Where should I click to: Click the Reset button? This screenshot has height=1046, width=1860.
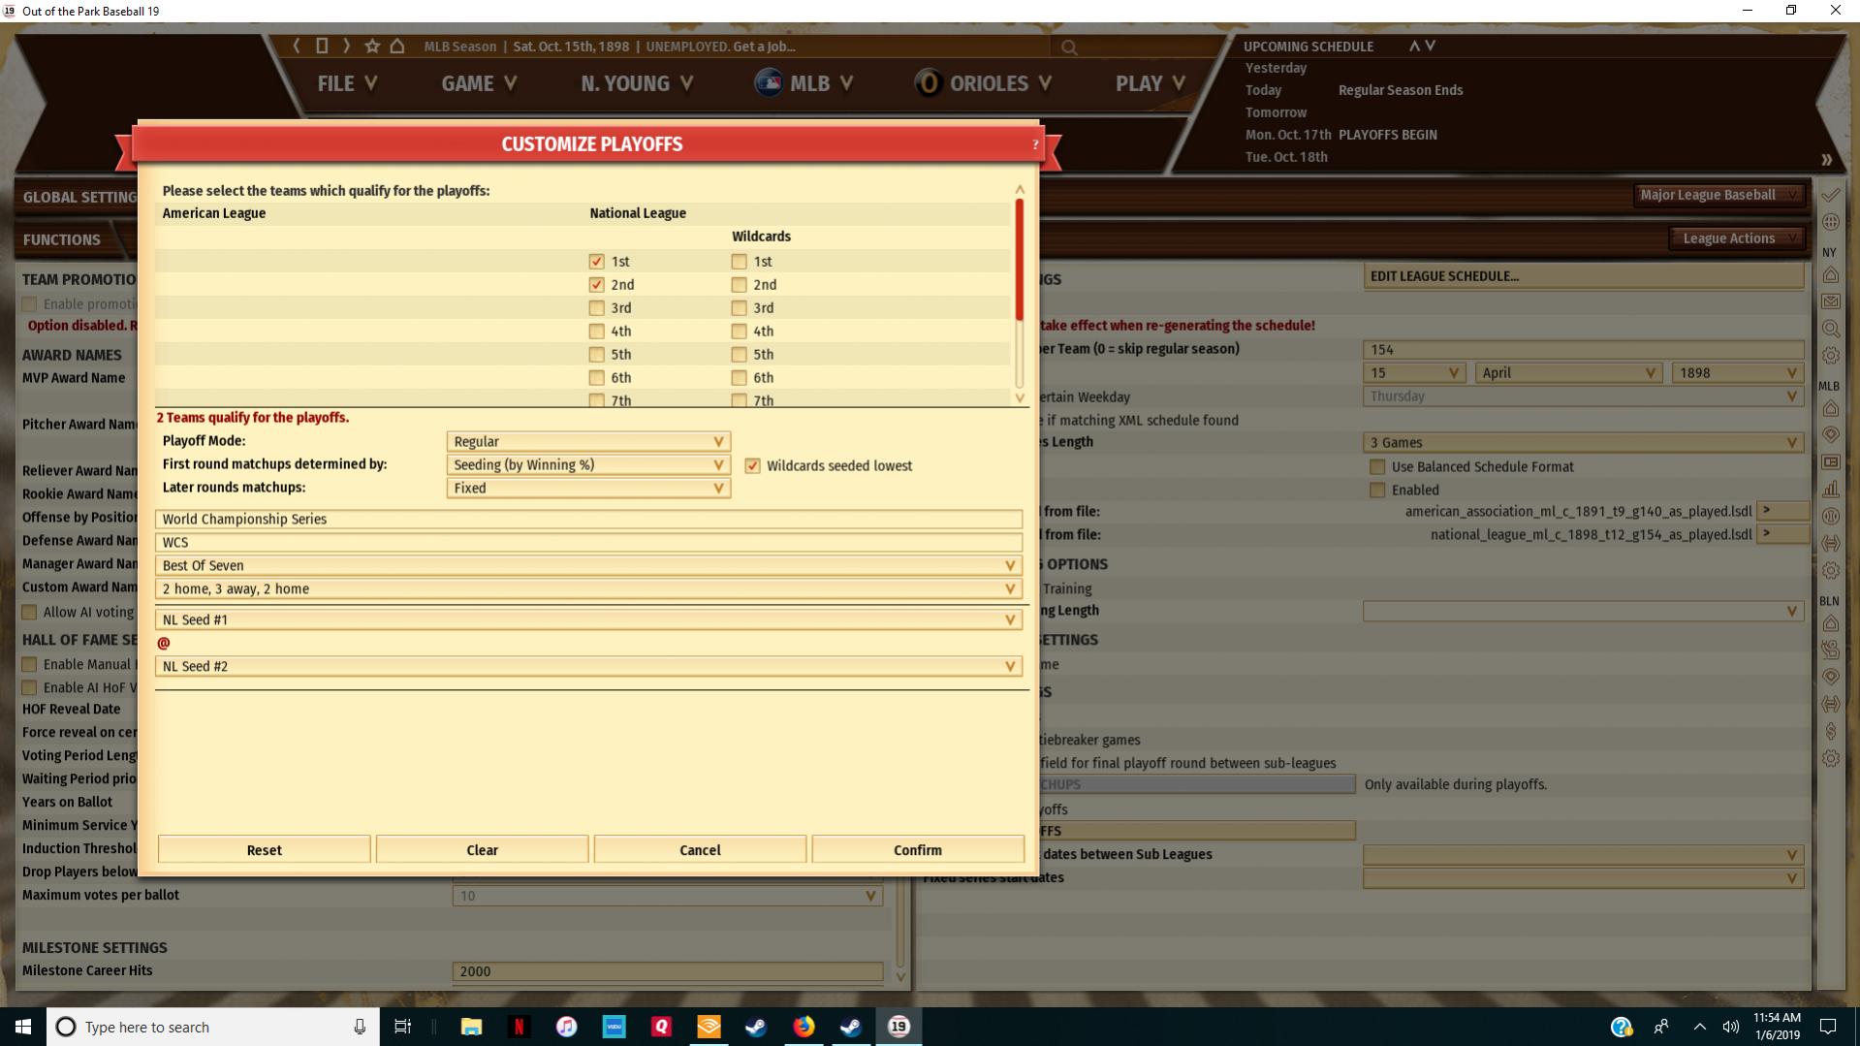click(x=265, y=850)
